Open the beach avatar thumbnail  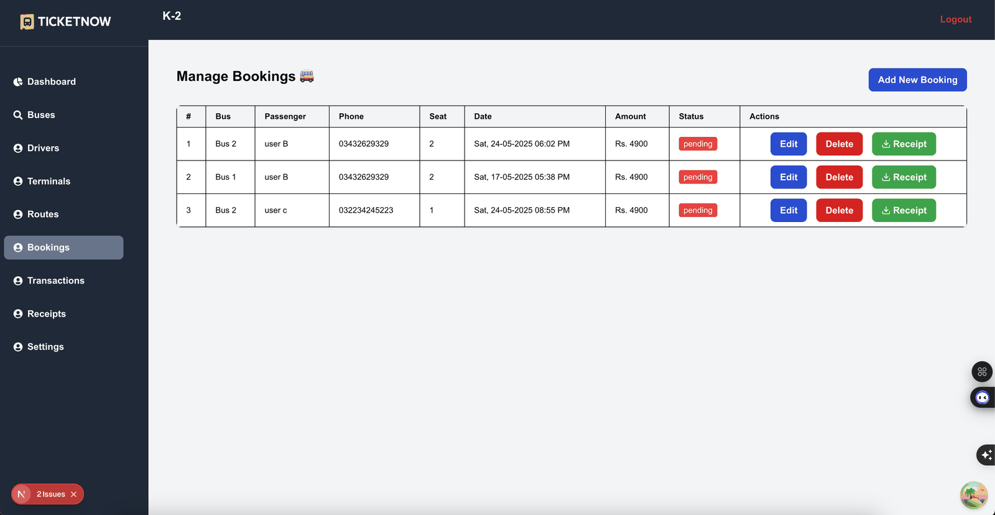[974, 496]
